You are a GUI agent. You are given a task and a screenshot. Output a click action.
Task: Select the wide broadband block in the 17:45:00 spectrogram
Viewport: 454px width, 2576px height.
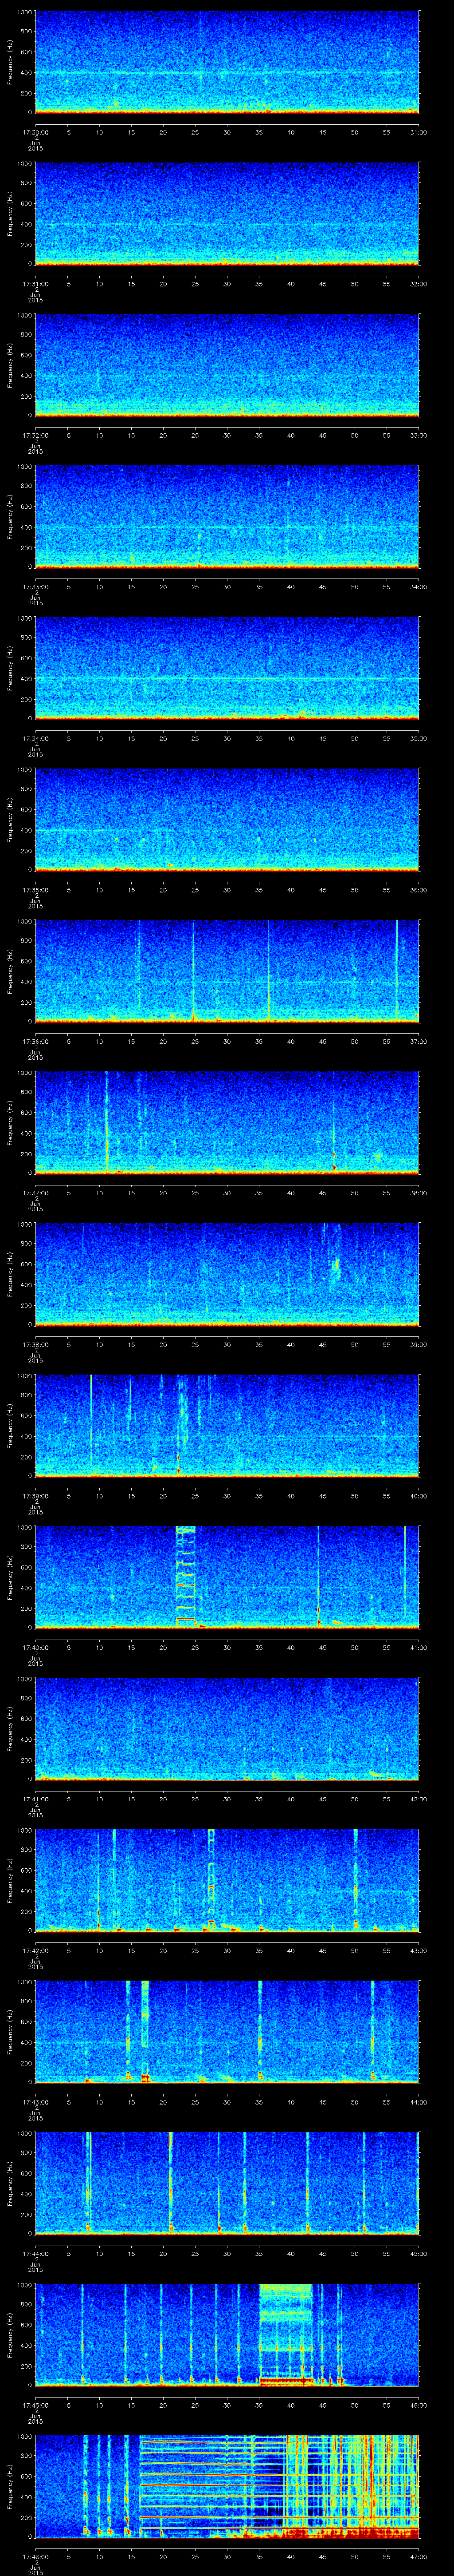(286, 2334)
